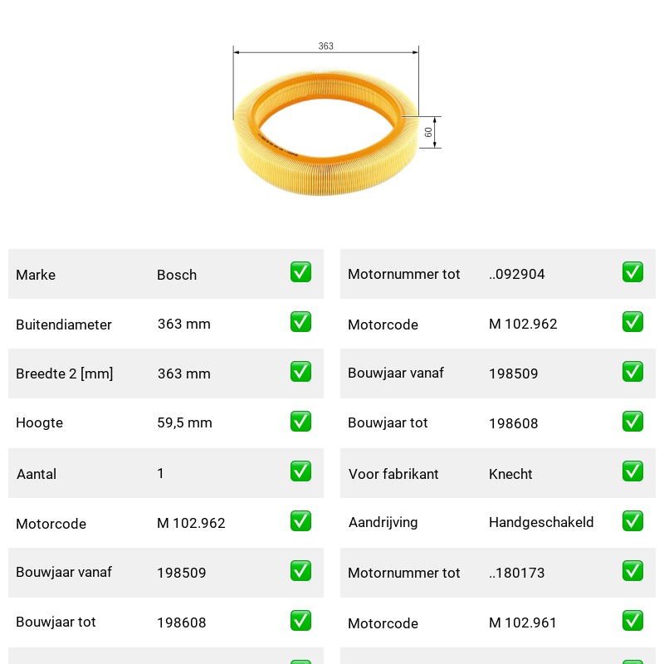Click the 60 height dimension label on the image
The height and width of the screenshot is (664, 664).
(428, 132)
